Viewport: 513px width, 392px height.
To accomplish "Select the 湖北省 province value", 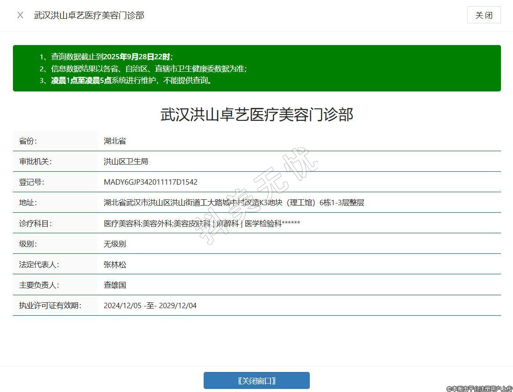I will tap(115, 141).
